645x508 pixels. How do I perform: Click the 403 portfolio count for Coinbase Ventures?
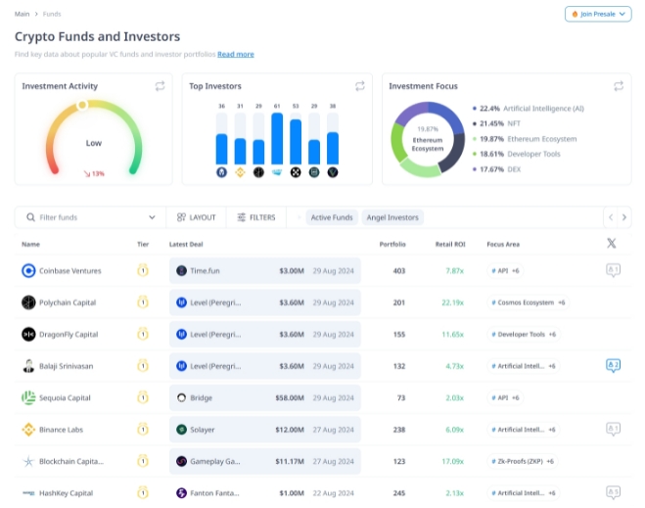[x=399, y=271]
